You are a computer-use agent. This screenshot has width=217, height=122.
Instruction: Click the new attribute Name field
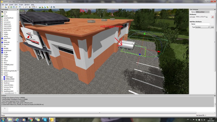click(x=203, y=24)
